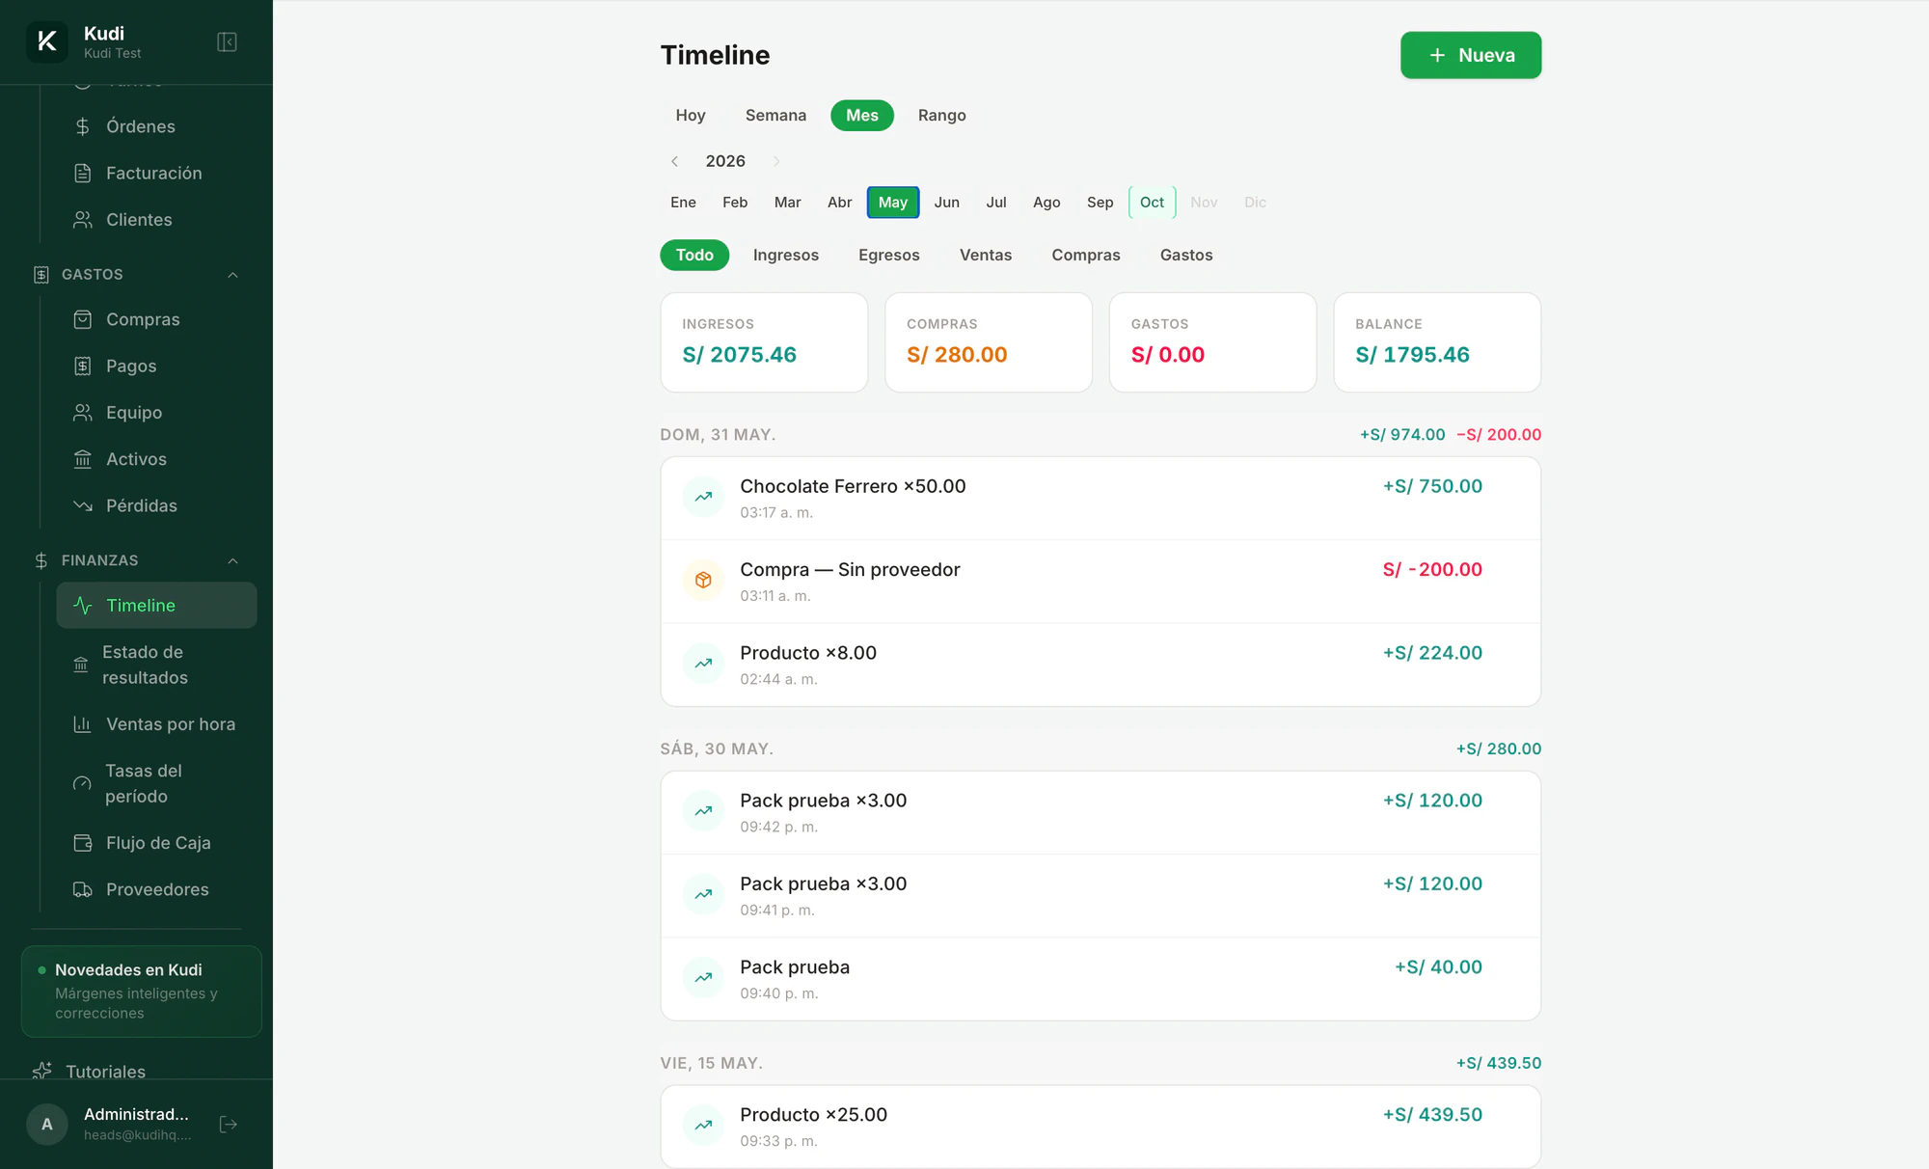
Task: Select the month Jun
Action: pyautogui.click(x=946, y=203)
